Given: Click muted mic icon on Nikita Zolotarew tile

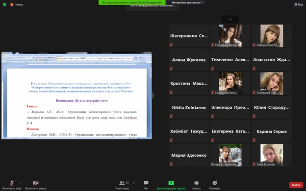Looking at the screenshot, I should tap(171, 117).
